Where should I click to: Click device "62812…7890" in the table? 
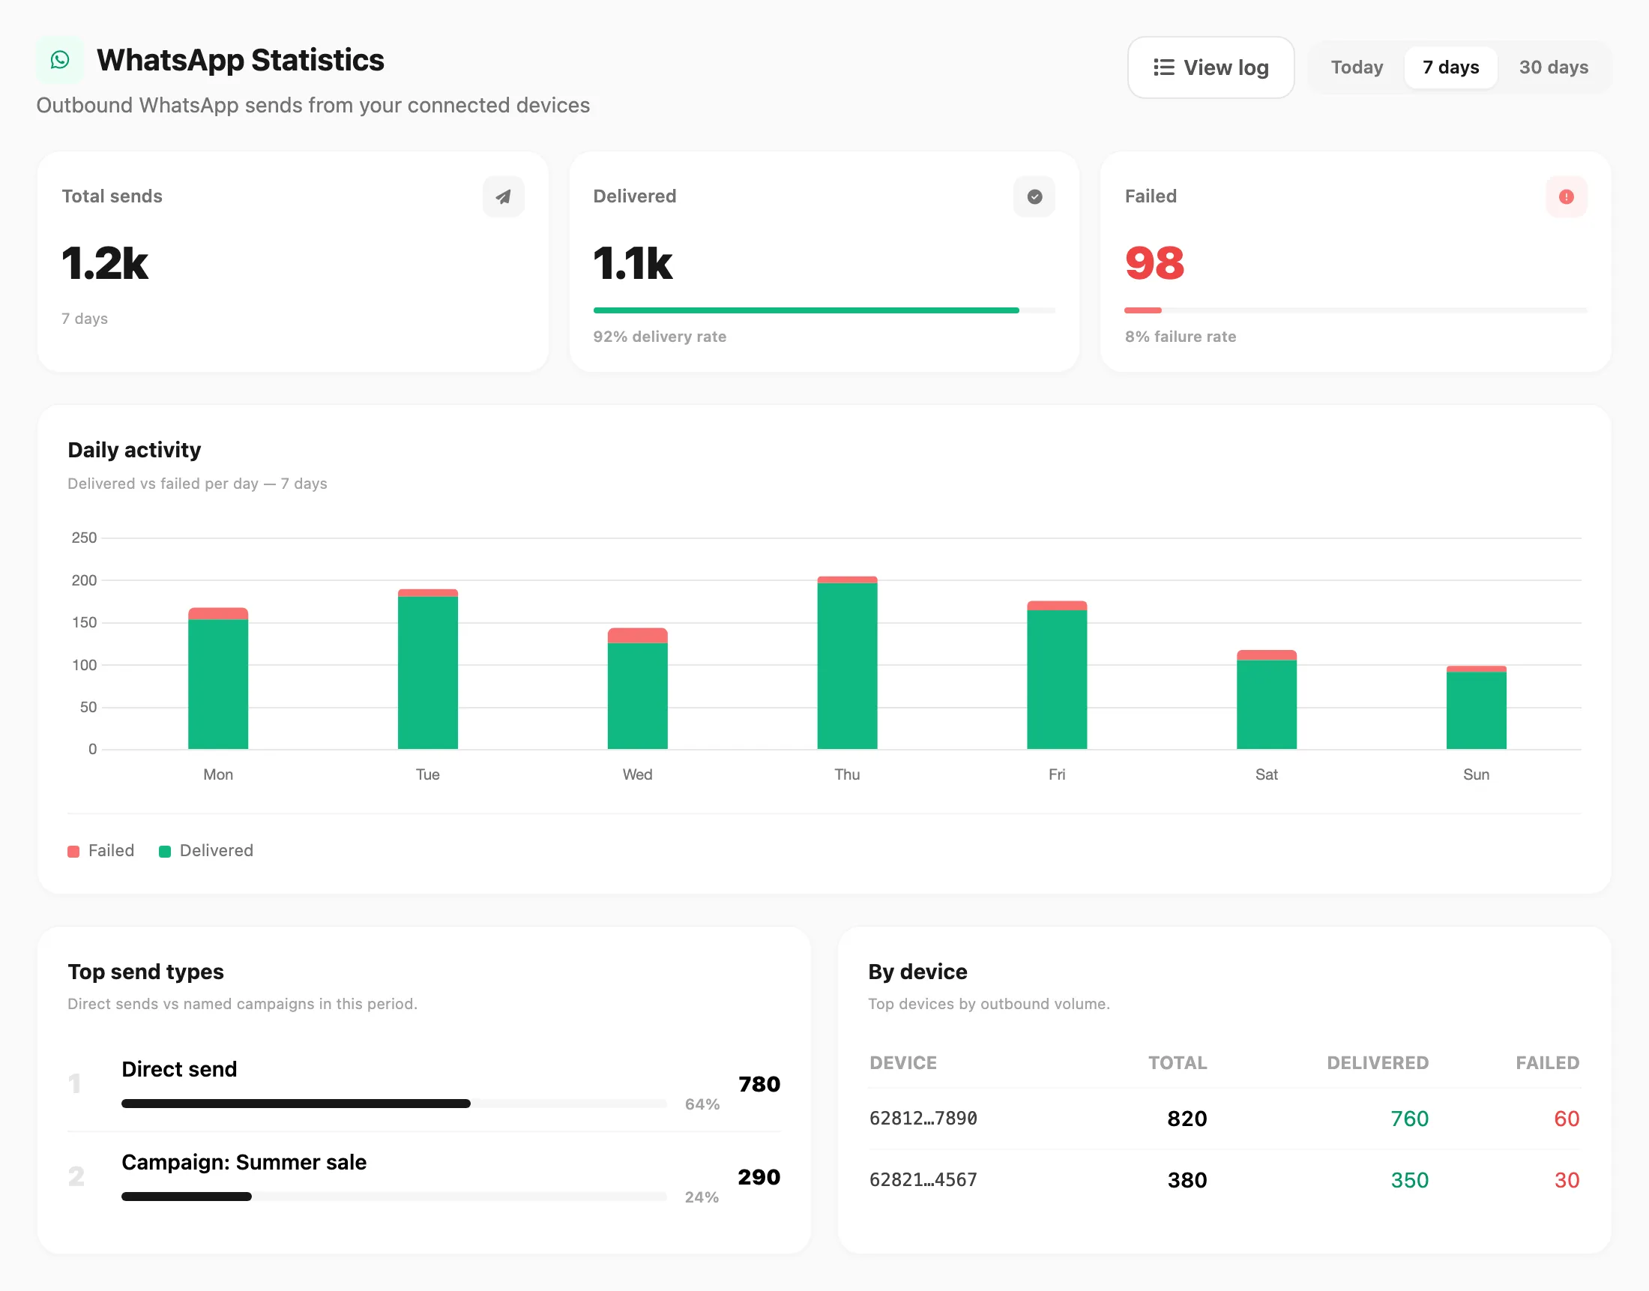pyautogui.click(x=923, y=1118)
